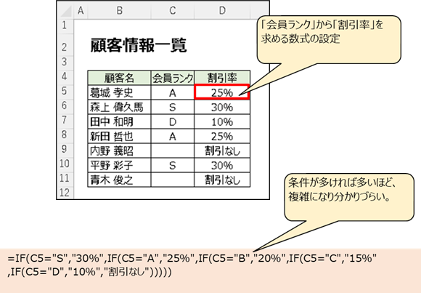The height and width of the screenshot is (293, 421).
Task: Click the callout about 会員ランク and 割引率
Action: pos(329,39)
